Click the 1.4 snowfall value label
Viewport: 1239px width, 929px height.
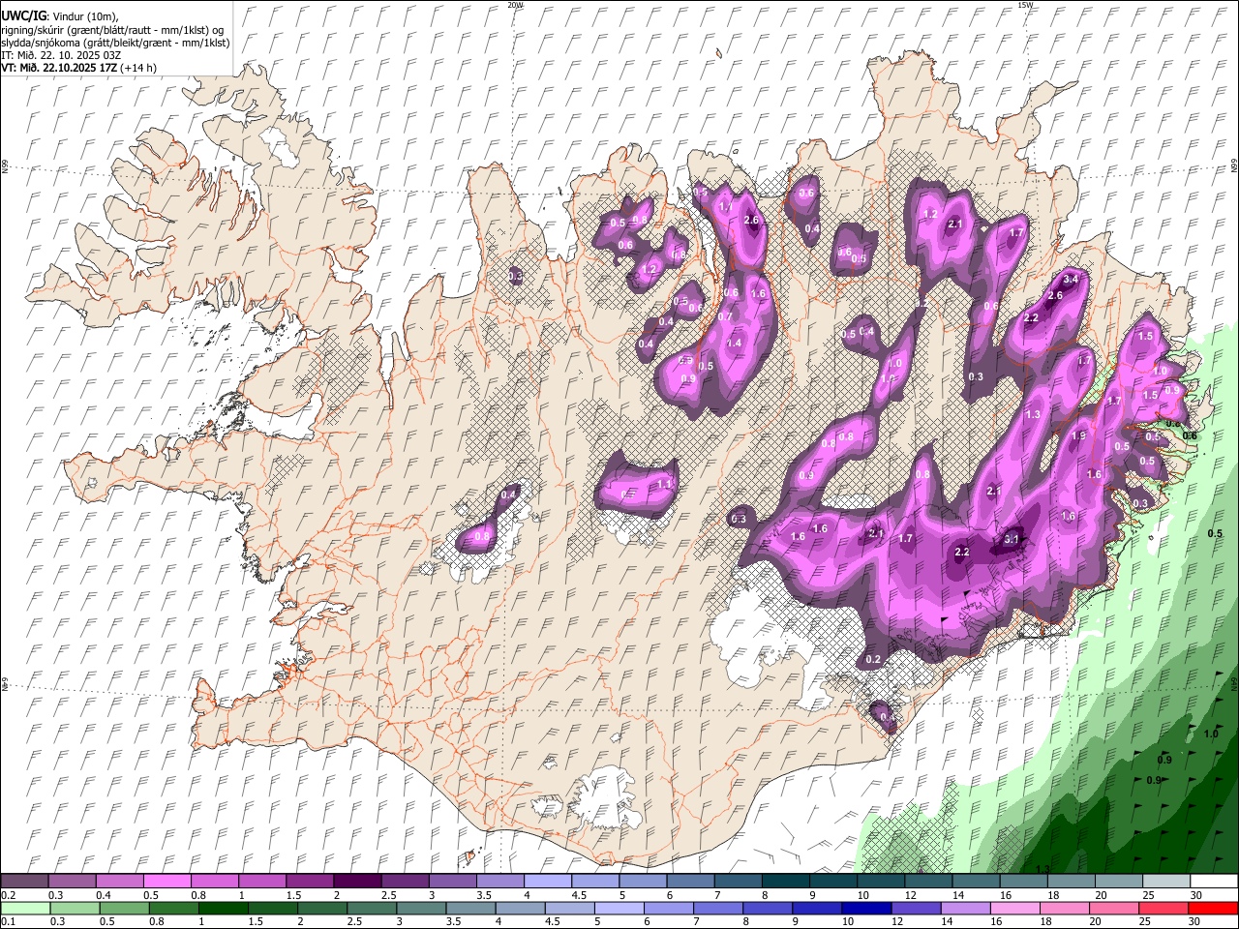[734, 344]
